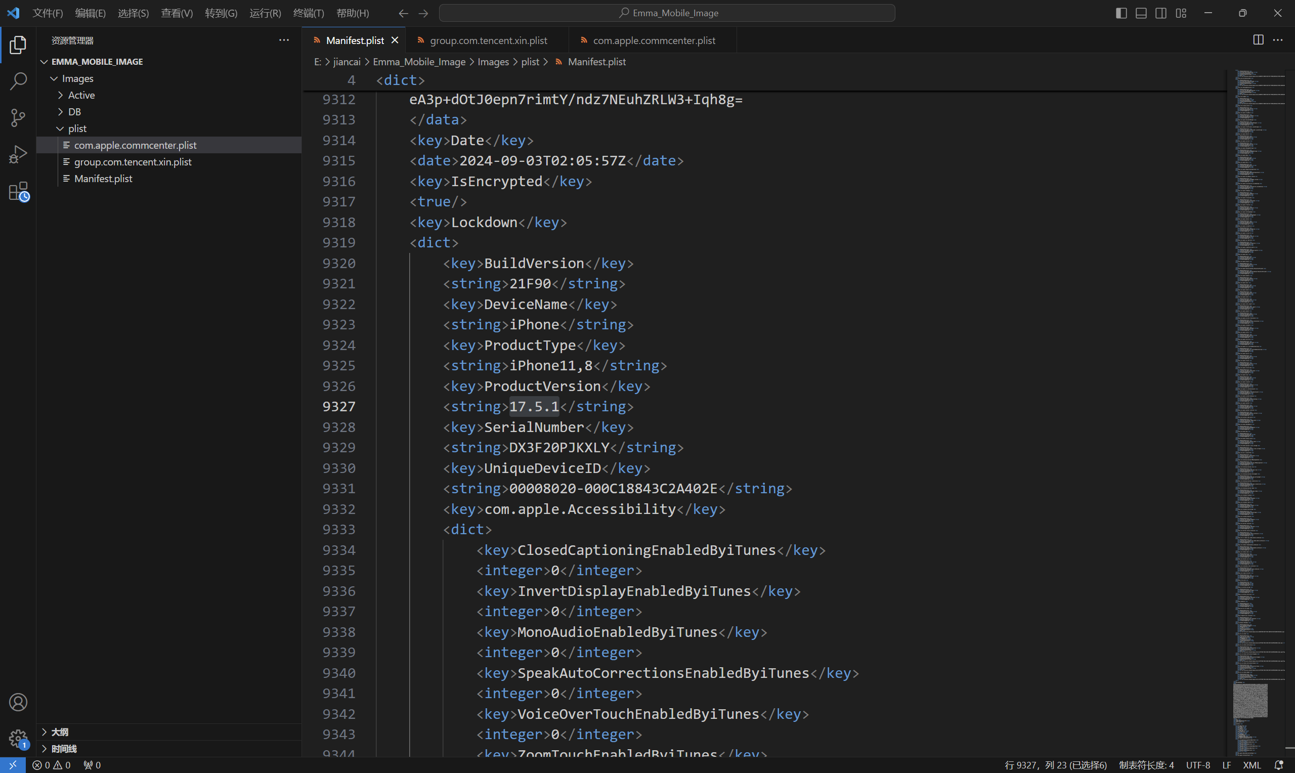Switch to group.com.tencent.xin.plist tab
This screenshot has width=1295, height=773.
(x=488, y=40)
